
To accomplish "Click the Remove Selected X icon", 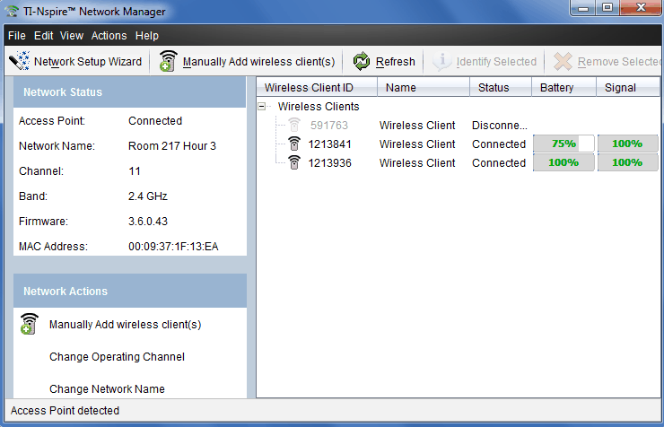I will point(563,62).
